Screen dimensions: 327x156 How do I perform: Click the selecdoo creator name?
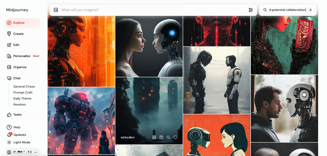pyautogui.click(x=127, y=137)
